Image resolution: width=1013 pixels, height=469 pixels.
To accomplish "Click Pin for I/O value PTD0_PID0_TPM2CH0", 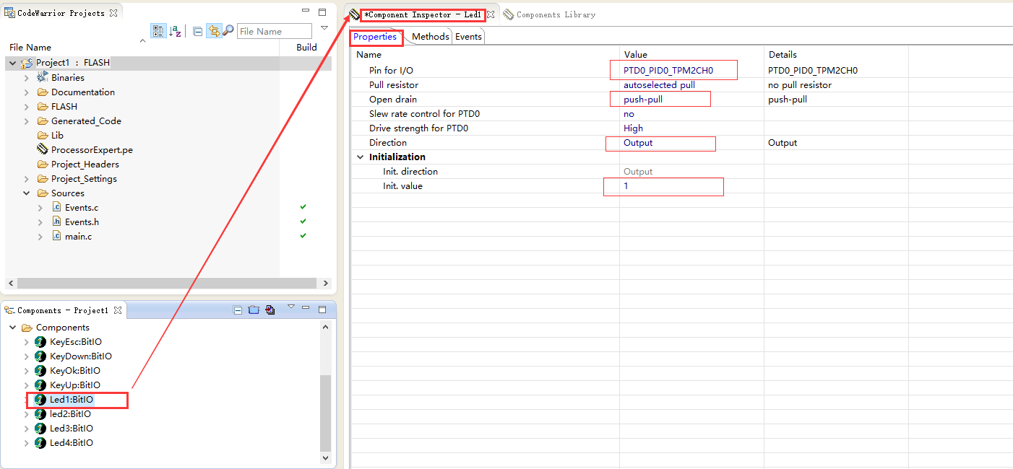I will coord(668,71).
